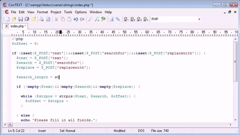Click 'Ln 9, Col 22' in status bar
The image size is (240, 135).
click(16, 131)
